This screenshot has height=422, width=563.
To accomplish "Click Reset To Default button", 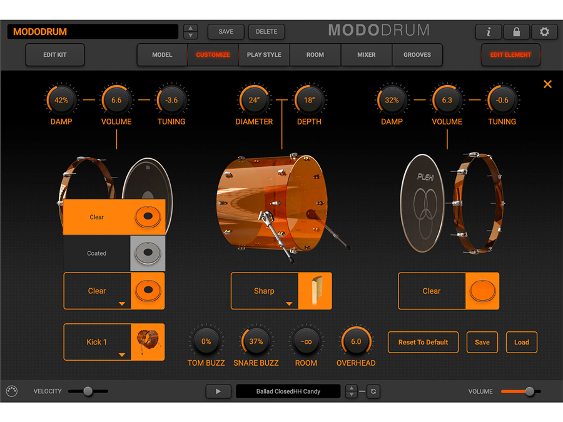I will coord(423,342).
